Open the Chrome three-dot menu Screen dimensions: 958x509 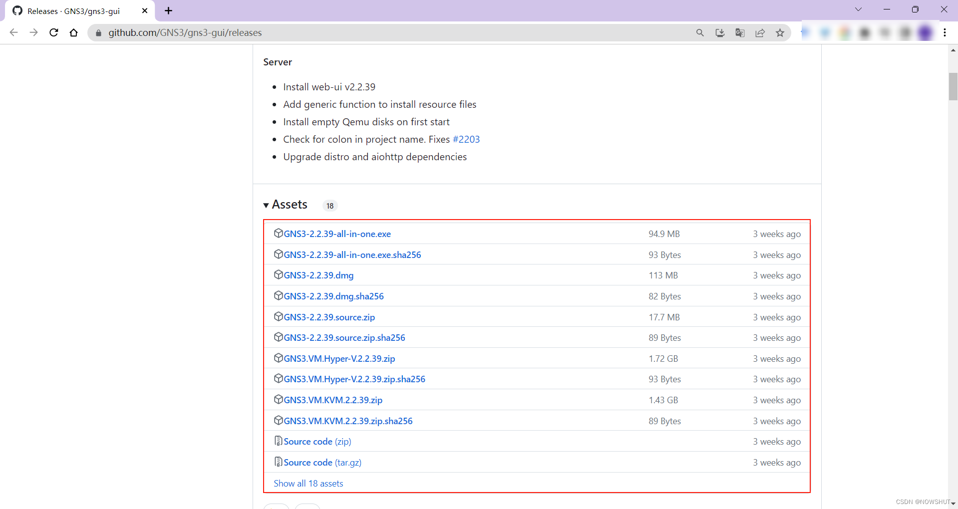coord(945,33)
